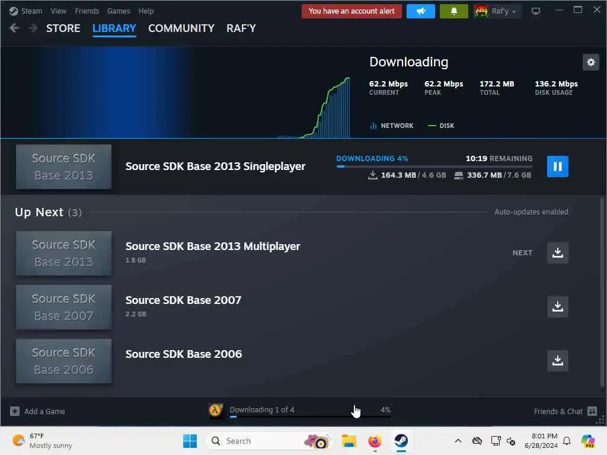607x455 pixels.
Task: Click Auto-updates enabled label
Action: [531, 212]
